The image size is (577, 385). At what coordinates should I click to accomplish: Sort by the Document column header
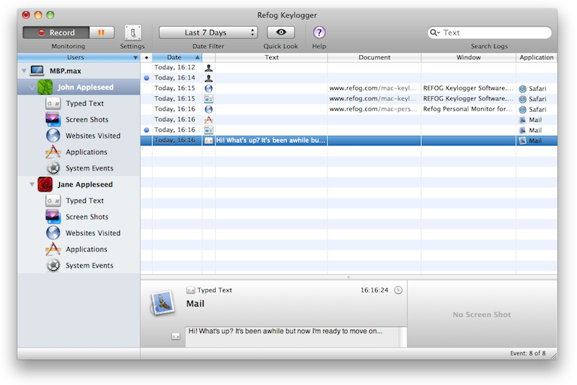374,58
